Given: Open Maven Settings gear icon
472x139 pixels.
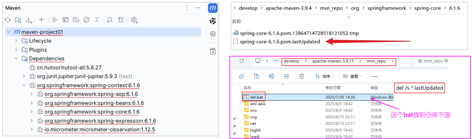Looking at the screenshot, I should click(x=134, y=20).
